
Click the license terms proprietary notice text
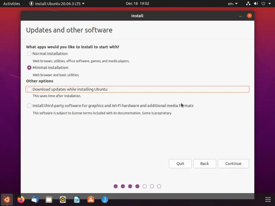102,113
